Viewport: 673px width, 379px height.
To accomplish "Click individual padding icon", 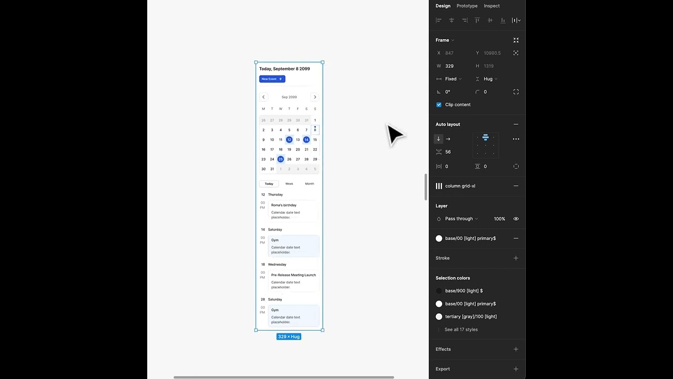I will point(516,166).
